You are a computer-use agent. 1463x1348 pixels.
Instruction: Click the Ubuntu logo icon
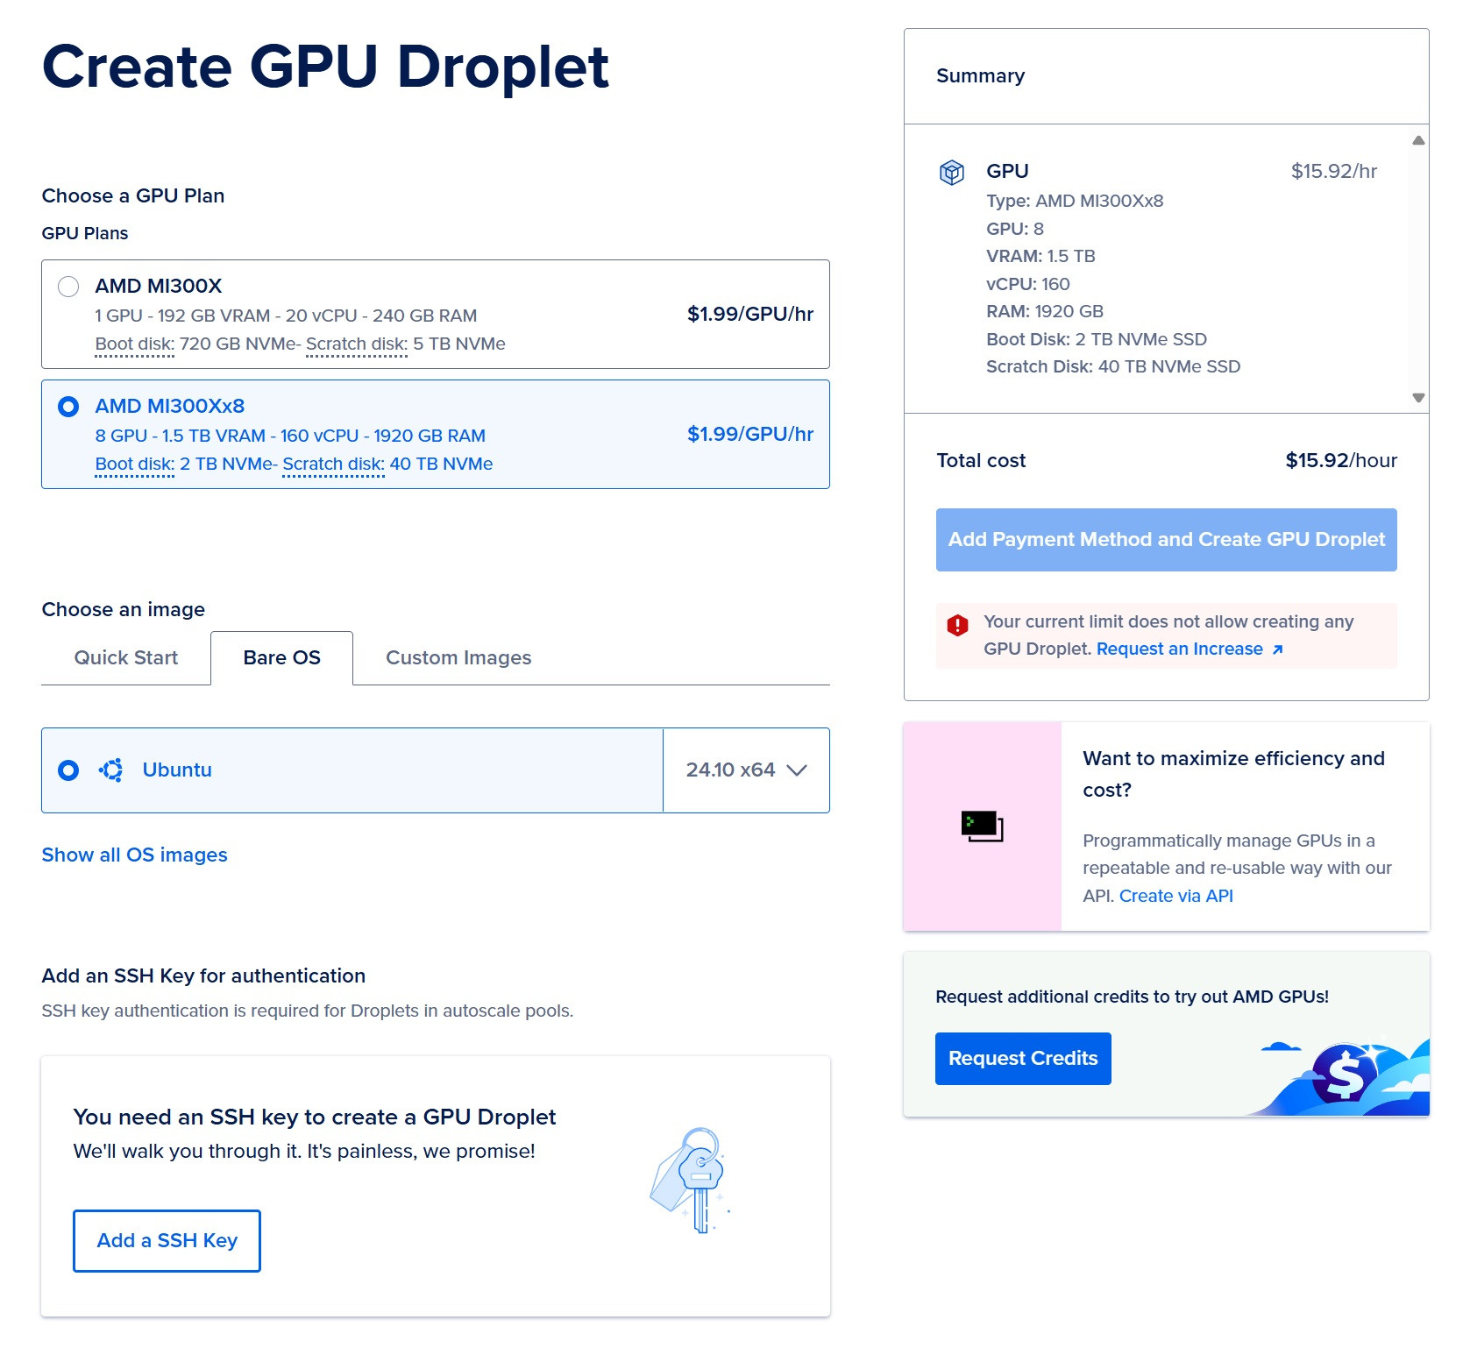tap(111, 770)
